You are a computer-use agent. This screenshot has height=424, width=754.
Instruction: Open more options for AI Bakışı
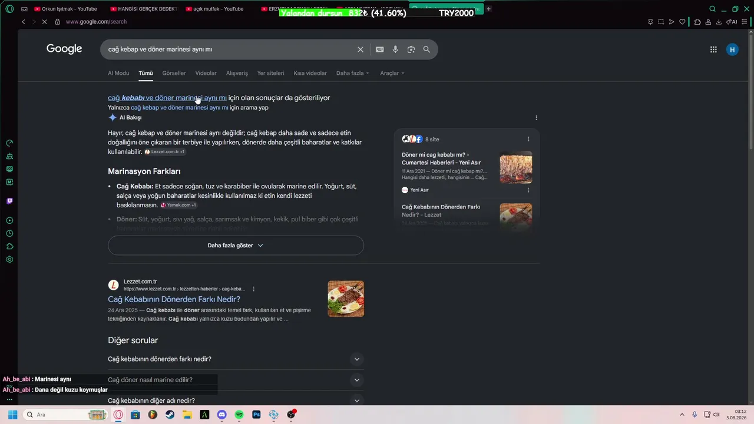pos(536,118)
